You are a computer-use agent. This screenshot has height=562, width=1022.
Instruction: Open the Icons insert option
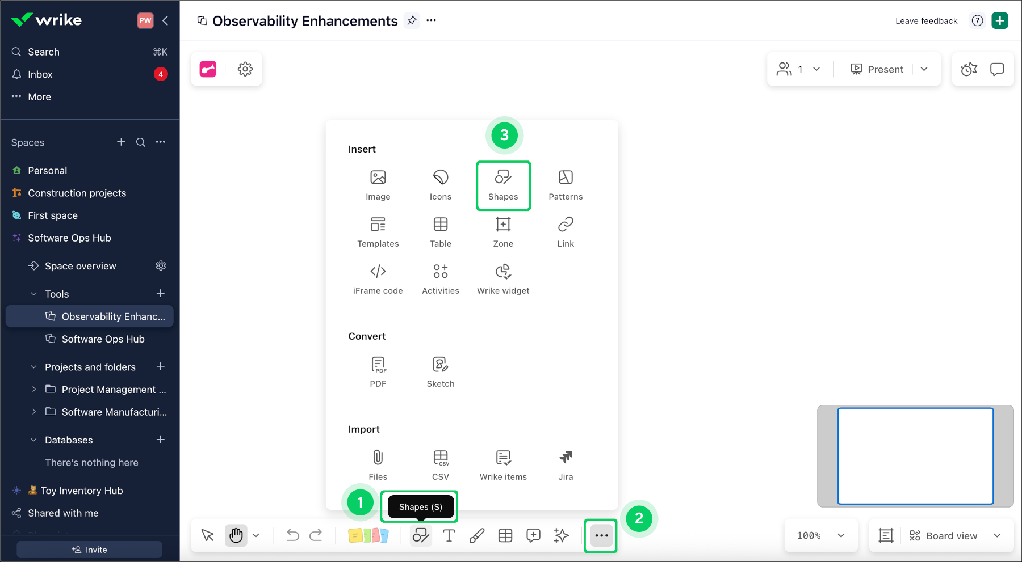coord(441,185)
